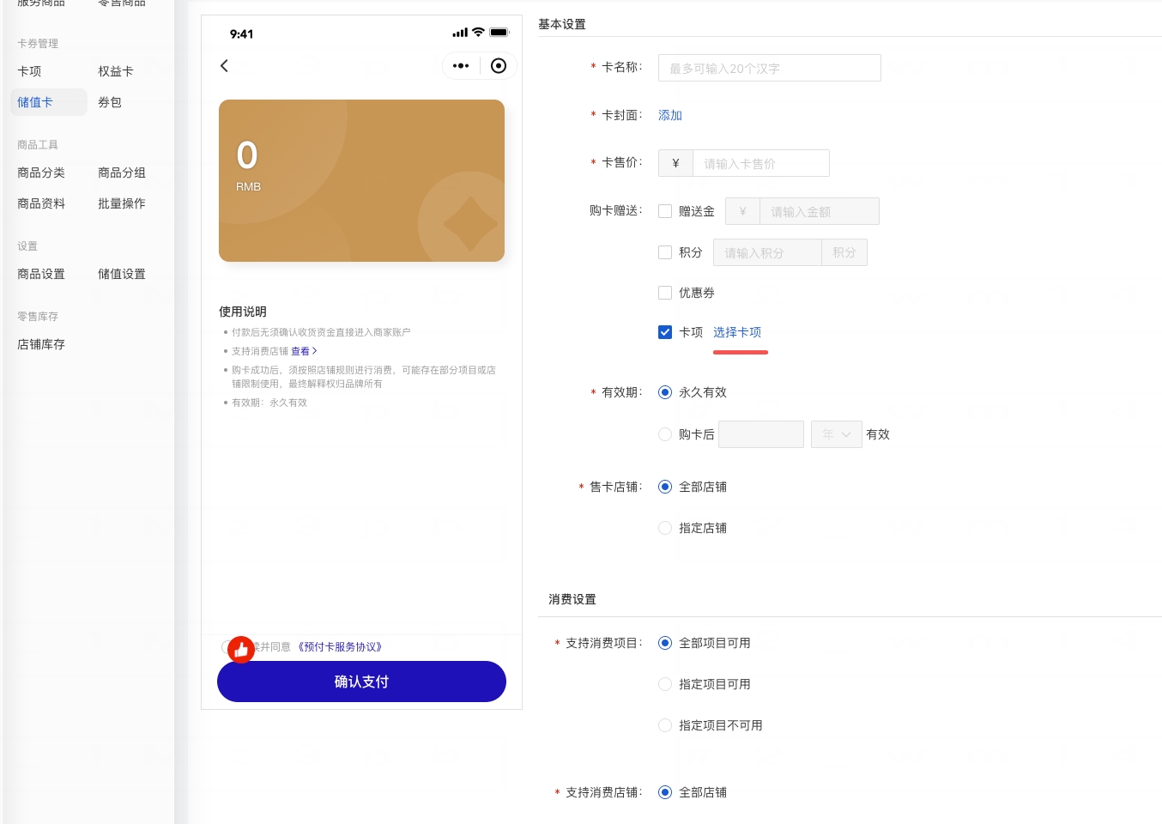Open 店铺库存 in the sidebar
This screenshot has width=1162, height=824.
click(41, 344)
